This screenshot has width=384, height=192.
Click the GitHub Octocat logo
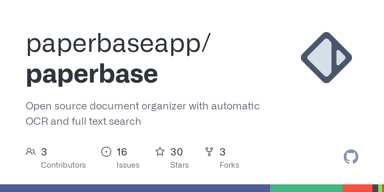(x=351, y=157)
